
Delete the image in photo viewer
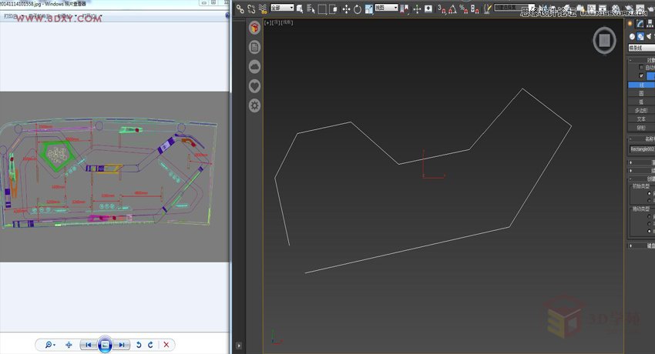click(x=166, y=345)
